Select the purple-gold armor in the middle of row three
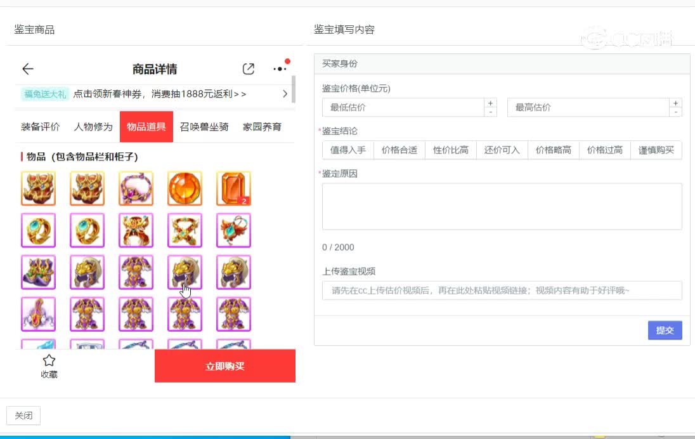Image resolution: width=695 pixels, height=439 pixels. 136,272
